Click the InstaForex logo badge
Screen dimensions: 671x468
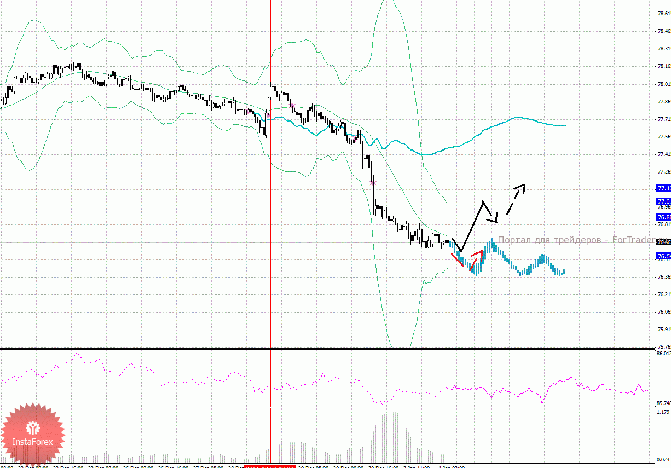32,436
